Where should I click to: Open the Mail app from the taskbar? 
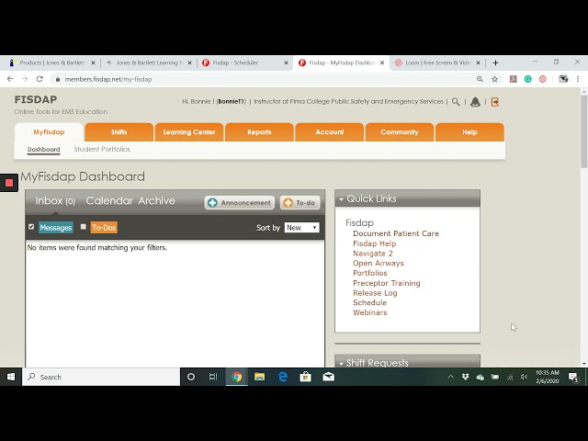click(329, 377)
